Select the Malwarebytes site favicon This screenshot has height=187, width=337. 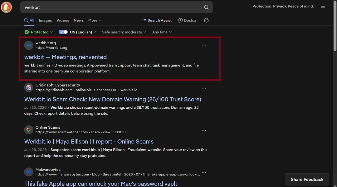pos(29,172)
